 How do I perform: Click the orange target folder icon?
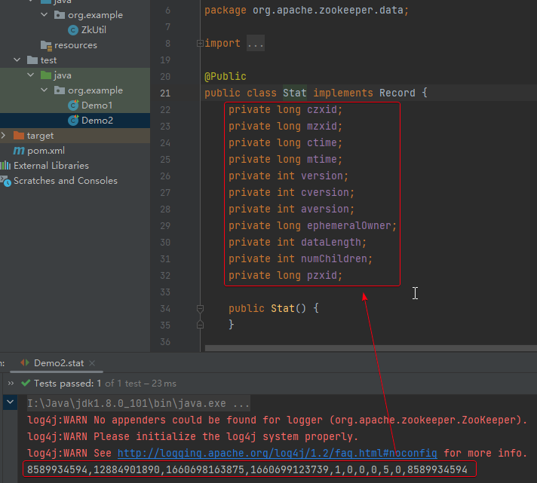point(19,136)
